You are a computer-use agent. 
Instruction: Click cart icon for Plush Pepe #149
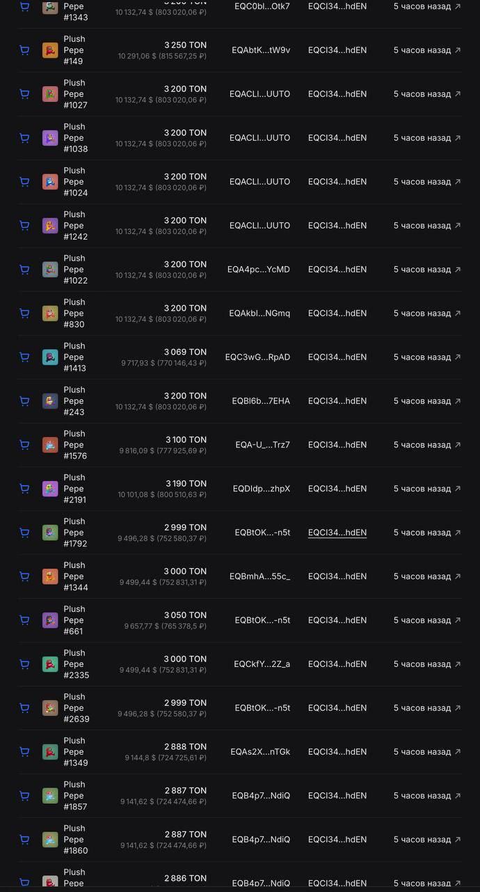pos(24,50)
